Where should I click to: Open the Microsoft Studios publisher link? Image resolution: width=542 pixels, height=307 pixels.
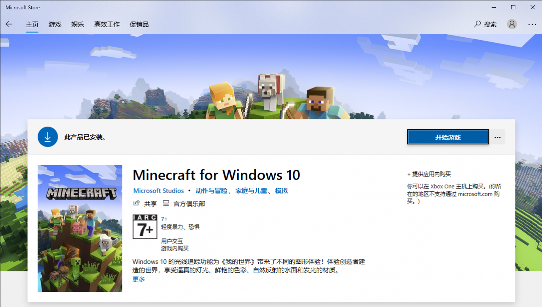point(158,191)
